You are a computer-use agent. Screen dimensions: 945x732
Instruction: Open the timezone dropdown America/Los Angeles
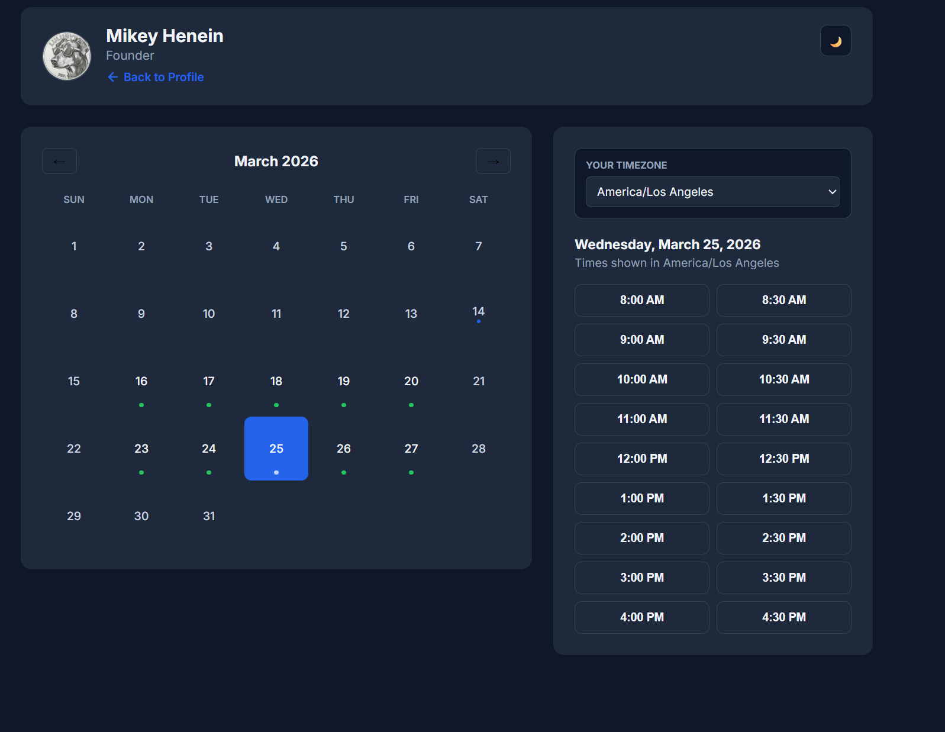pos(713,192)
